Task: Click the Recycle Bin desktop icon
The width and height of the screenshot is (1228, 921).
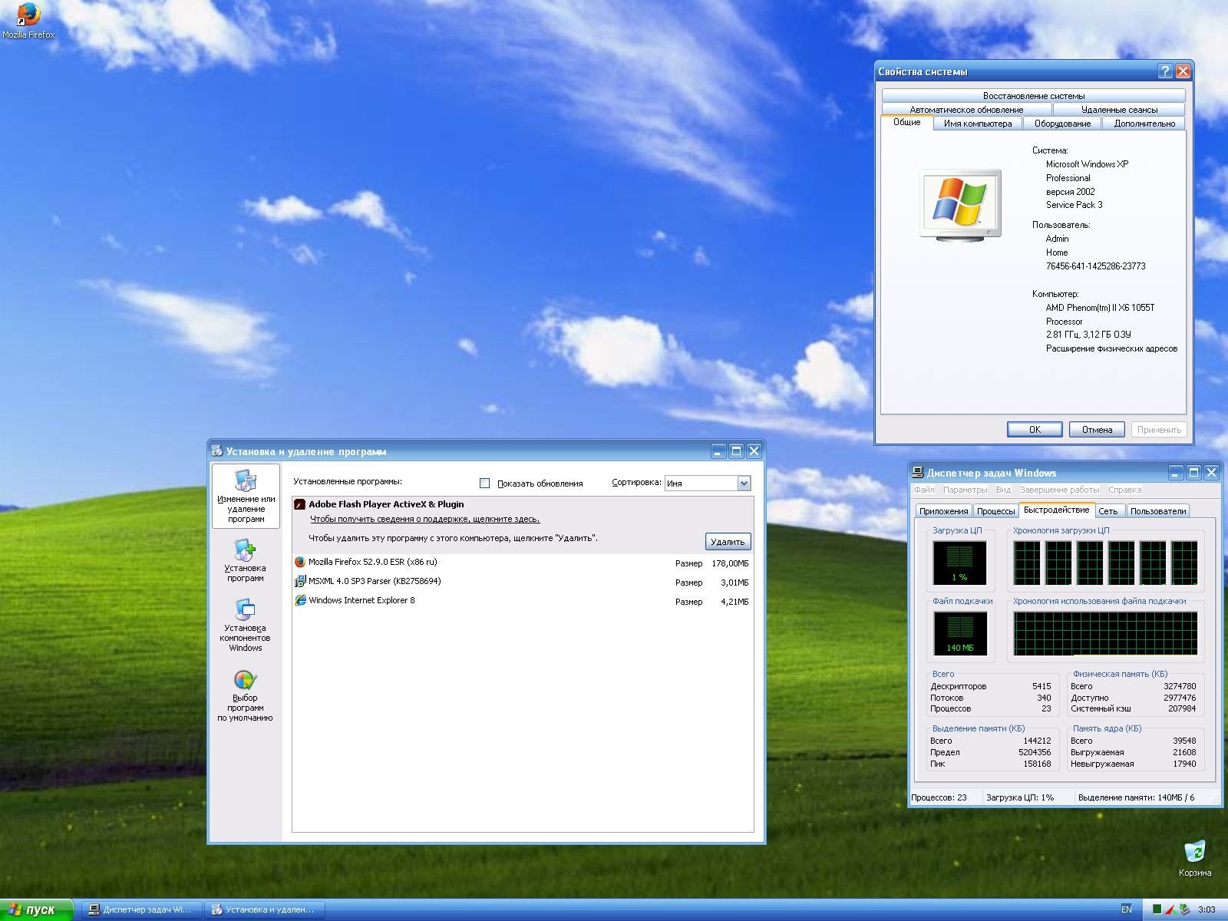Action: [1194, 853]
